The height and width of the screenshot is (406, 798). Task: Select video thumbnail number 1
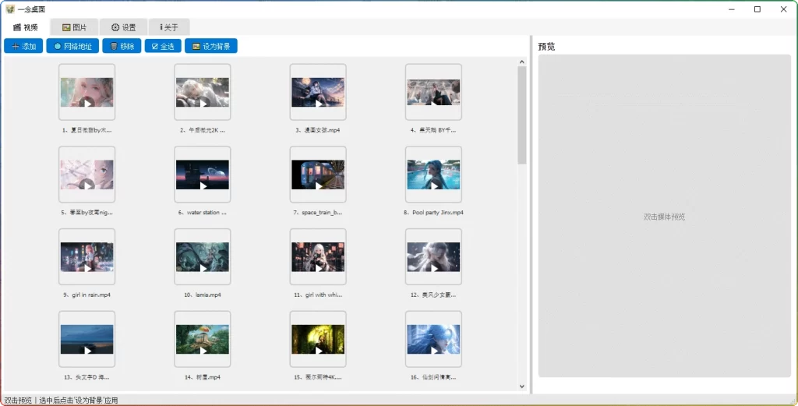coord(87,92)
